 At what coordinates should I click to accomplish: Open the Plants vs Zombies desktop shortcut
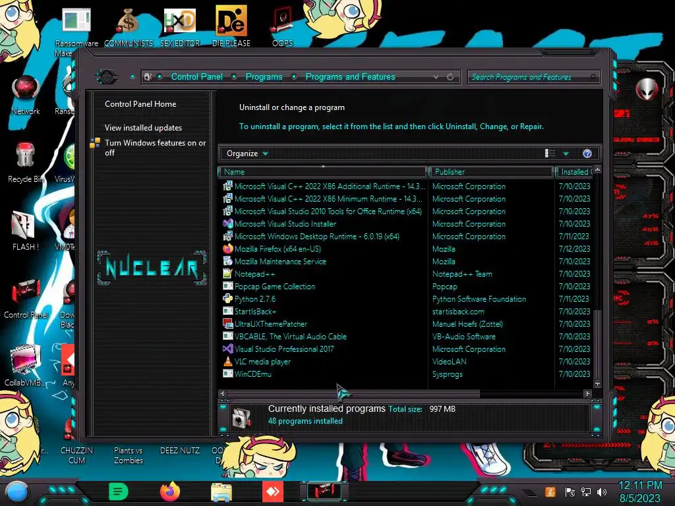tap(129, 455)
